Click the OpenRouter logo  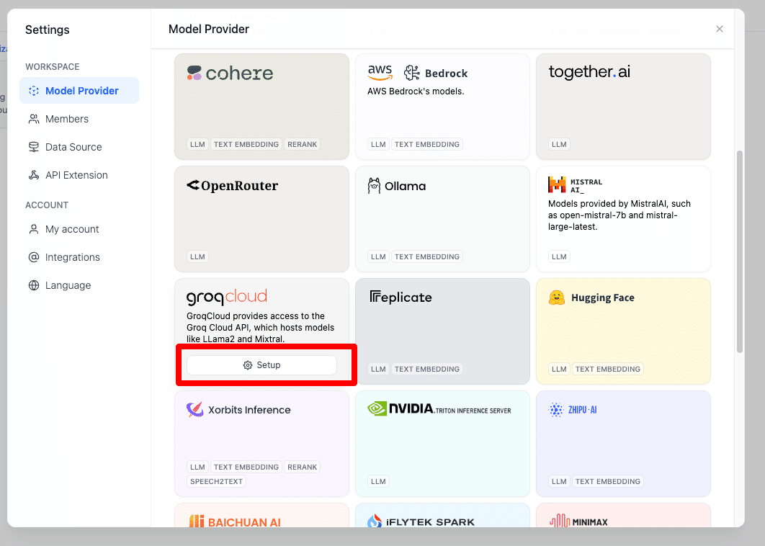coord(232,185)
